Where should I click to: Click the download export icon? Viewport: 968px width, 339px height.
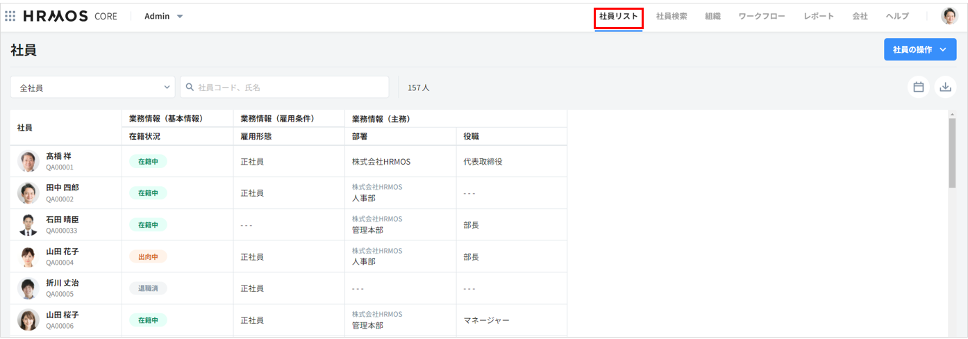pyautogui.click(x=945, y=87)
